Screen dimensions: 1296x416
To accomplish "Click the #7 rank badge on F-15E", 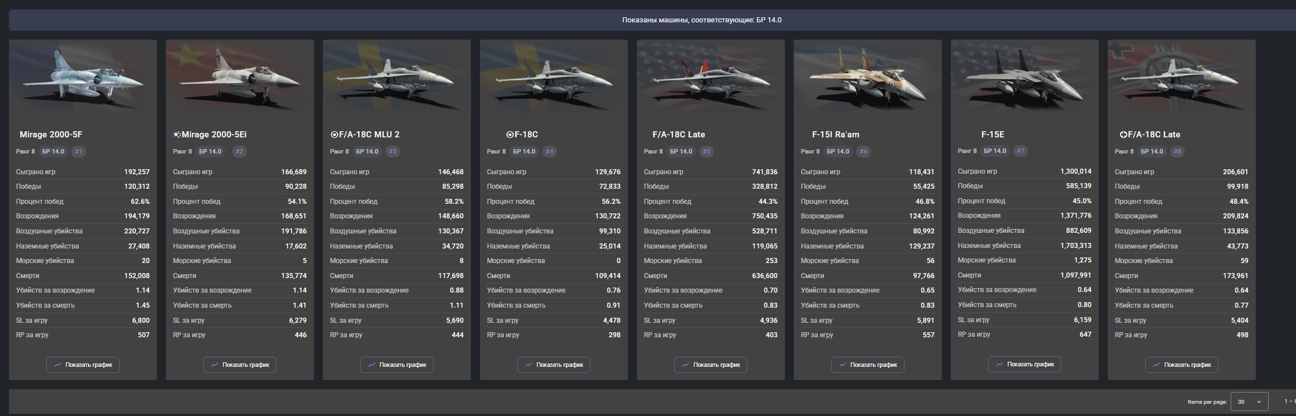I will tap(1020, 151).
